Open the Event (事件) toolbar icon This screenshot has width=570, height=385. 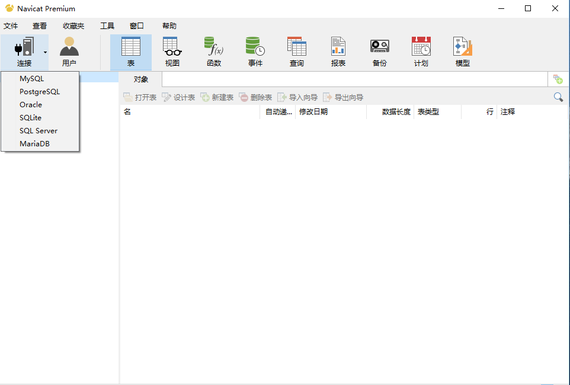255,52
